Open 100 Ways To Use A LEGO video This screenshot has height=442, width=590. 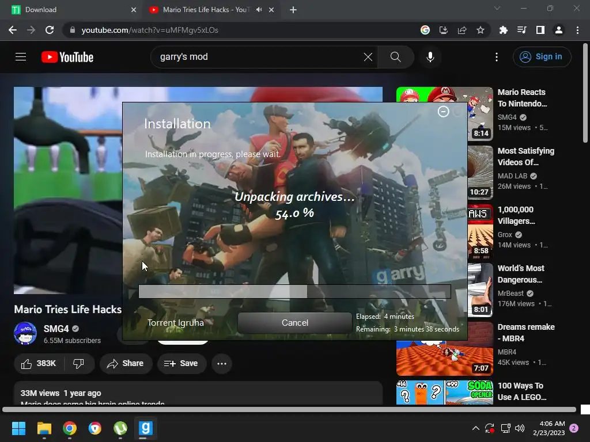coord(522,391)
